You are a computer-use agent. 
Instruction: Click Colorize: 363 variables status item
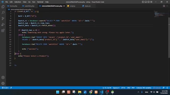(x=144, y=88)
